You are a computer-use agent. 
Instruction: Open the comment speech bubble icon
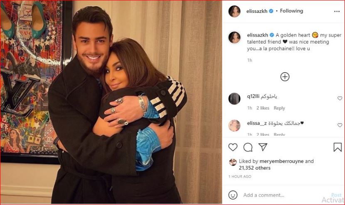point(248,147)
